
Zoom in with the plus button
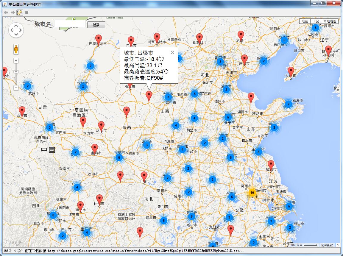(x=16, y=60)
